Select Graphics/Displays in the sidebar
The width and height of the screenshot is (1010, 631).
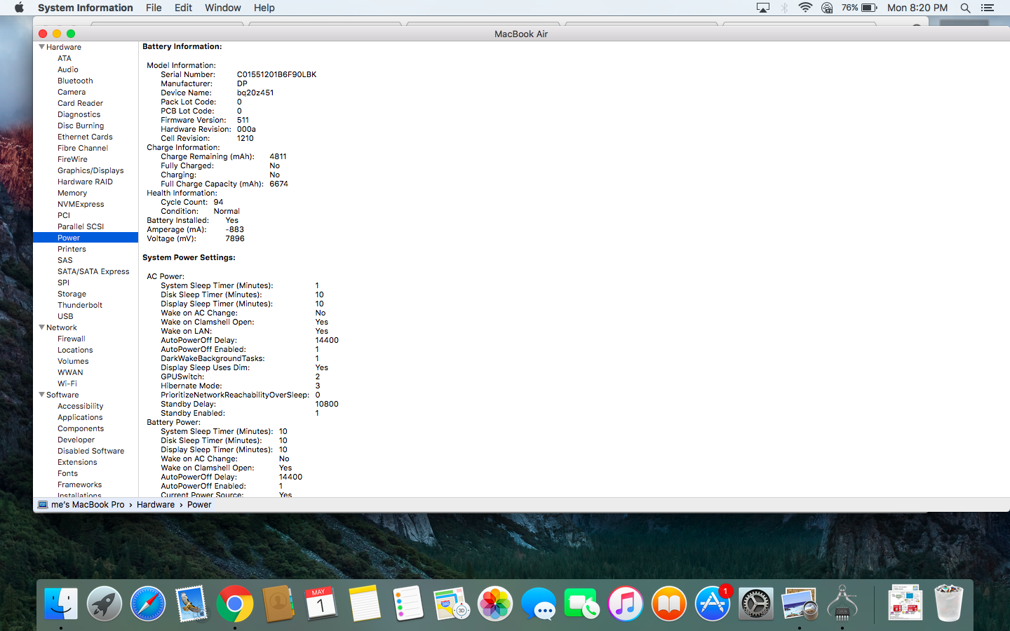pyautogui.click(x=90, y=170)
